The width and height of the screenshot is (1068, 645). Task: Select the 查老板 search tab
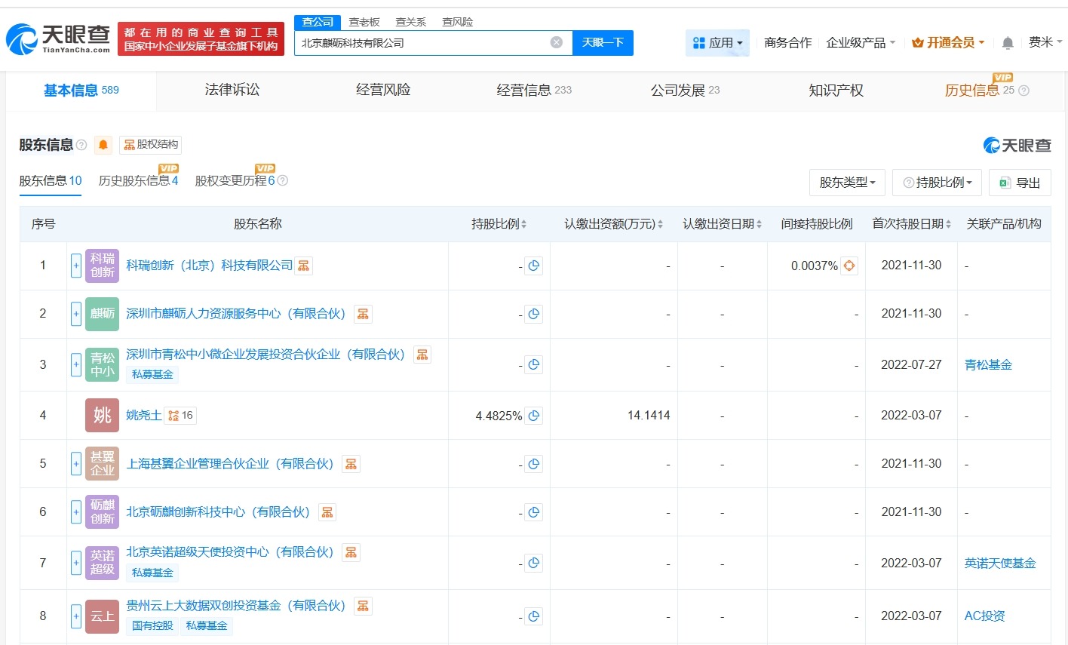(x=365, y=22)
